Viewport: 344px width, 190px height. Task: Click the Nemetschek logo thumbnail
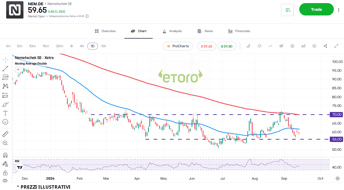click(x=15, y=10)
